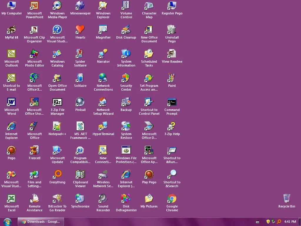The height and width of the screenshot is (226, 301).
Task: Select the Everything search icon
Action: [57, 175]
